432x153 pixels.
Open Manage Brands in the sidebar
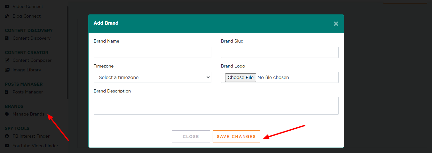coord(28,114)
